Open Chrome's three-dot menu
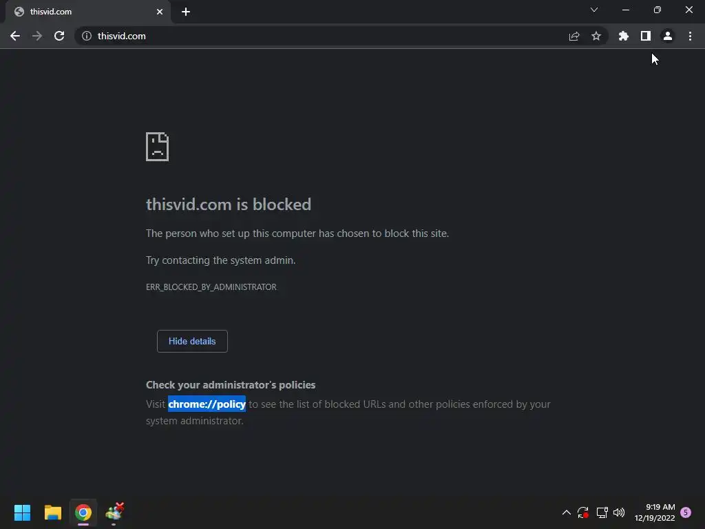 coord(690,36)
